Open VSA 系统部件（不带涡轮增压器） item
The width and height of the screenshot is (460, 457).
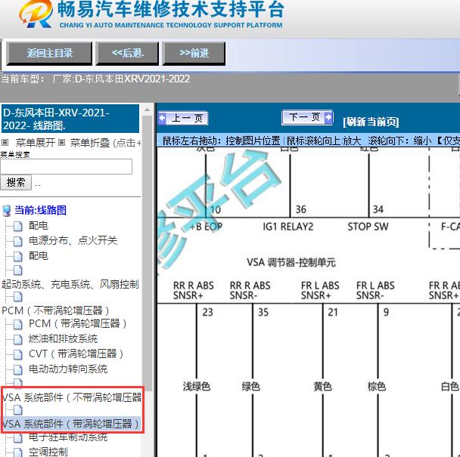click(x=72, y=397)
